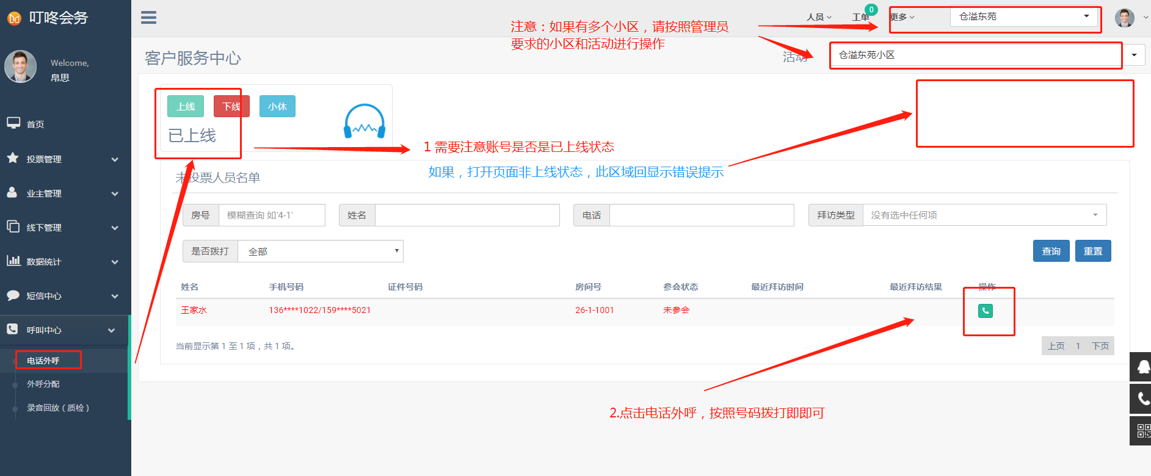Expand the 数据统计 submenu chevron
This screenshot has height=476, width=1151.
[x=114, y=262]
